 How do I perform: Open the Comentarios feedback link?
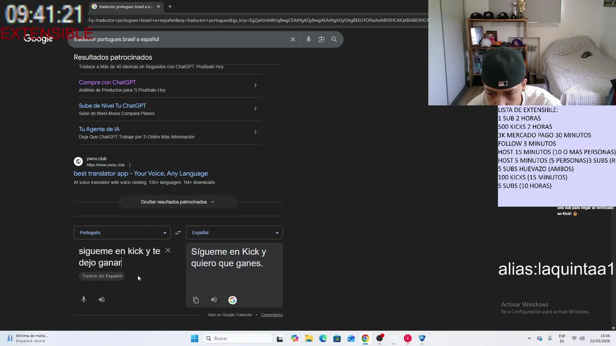click(272, 315)
